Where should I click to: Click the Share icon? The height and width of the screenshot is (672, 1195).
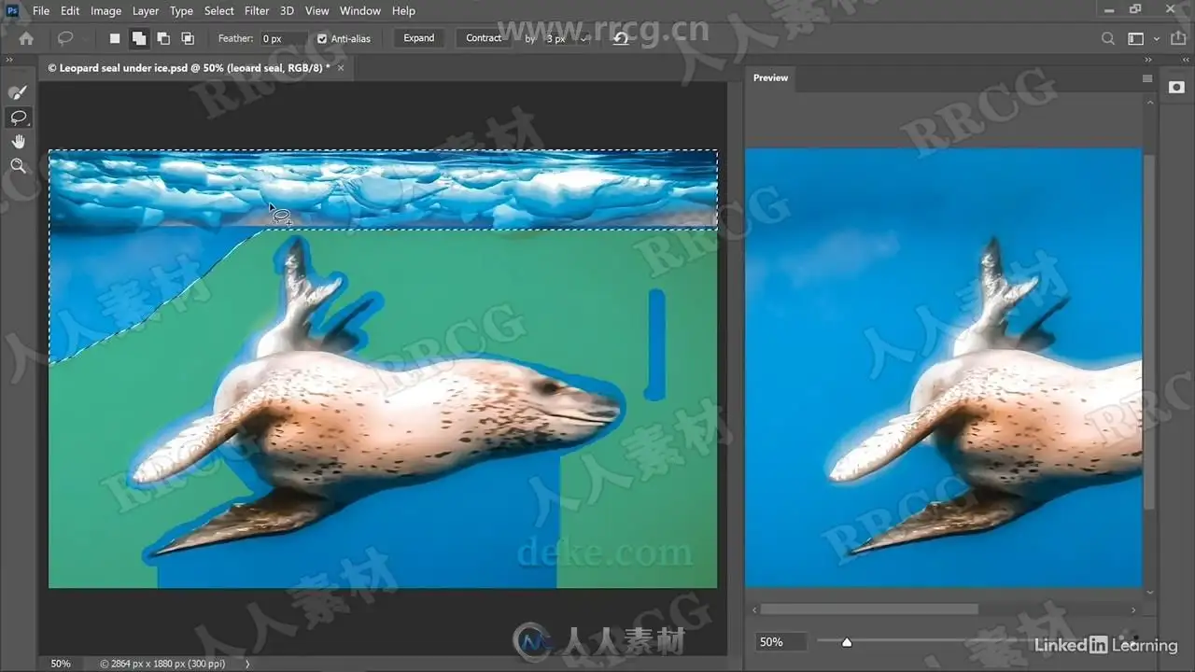click(1176, 38)
